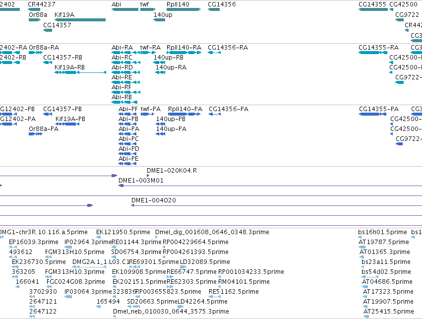Click transcript Or88a-RA label
Image resolution: width=422 pixels, height=319 pixels.
coord(44,48)
